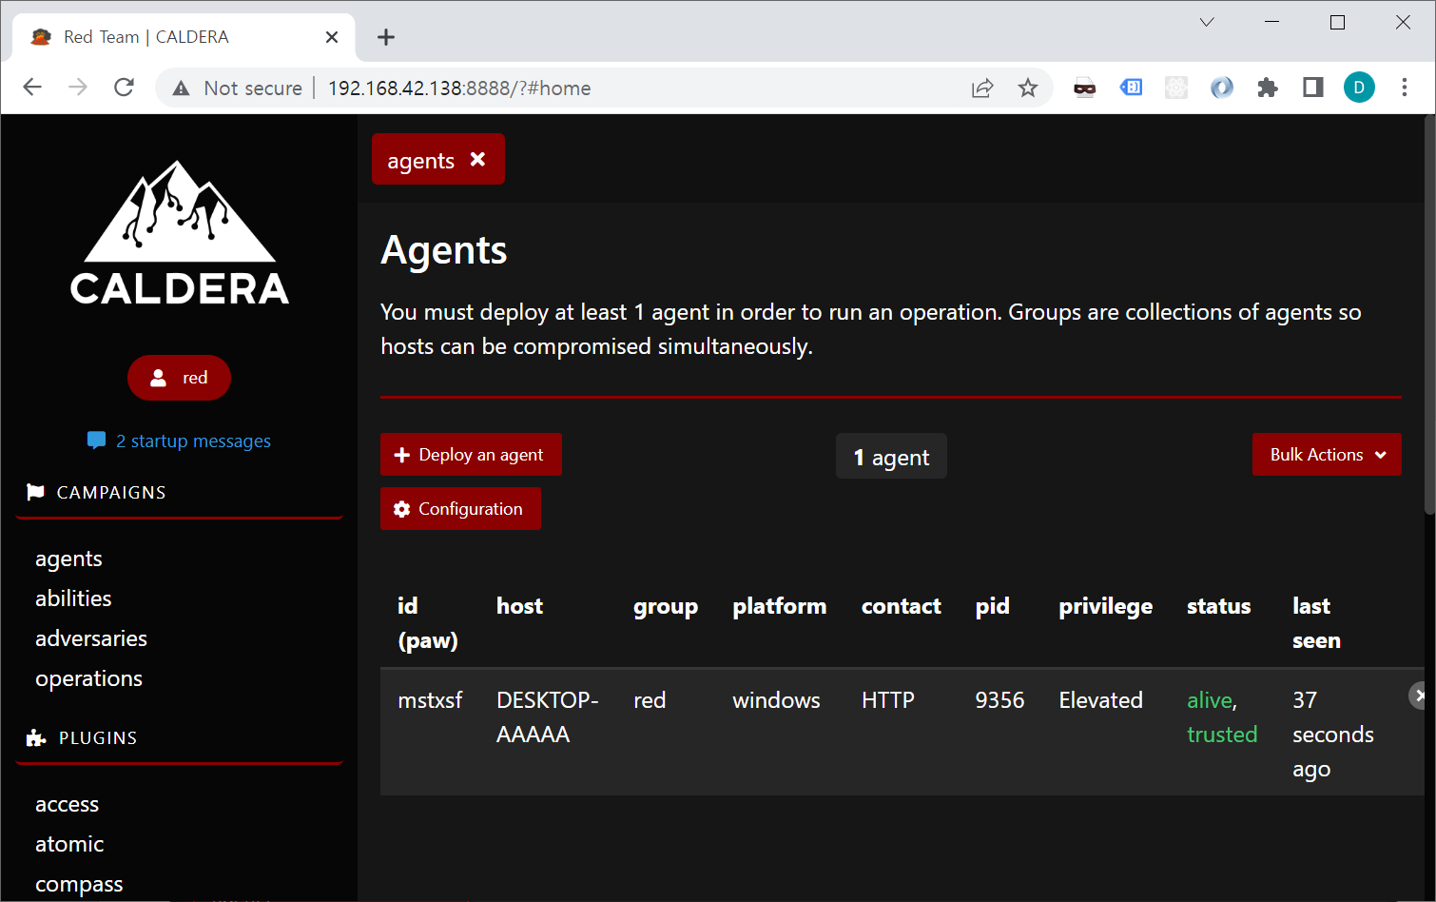
Task: Open the Extensions puzzle menu
Action: [x=1268, y=88]
